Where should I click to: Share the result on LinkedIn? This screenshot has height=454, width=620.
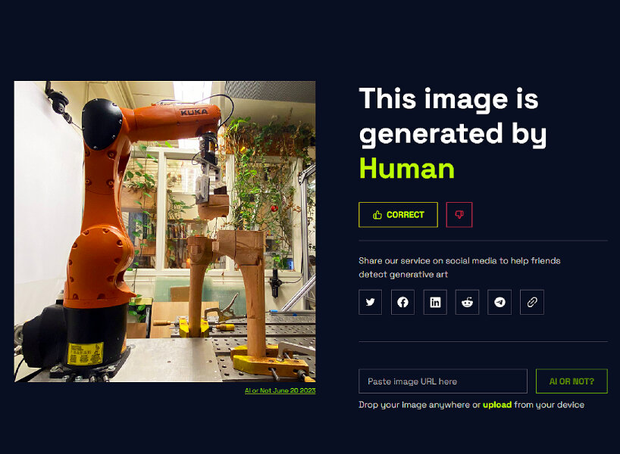pyautogui.click(x=435, y=302)
